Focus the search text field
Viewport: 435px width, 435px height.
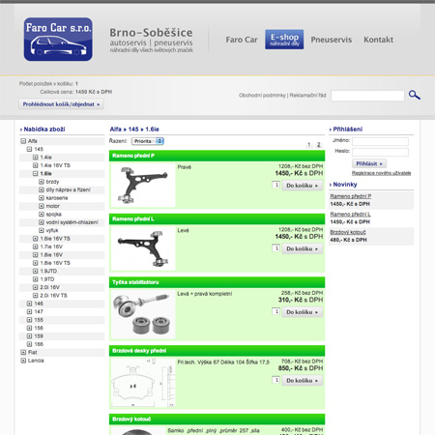pos(367,96)
